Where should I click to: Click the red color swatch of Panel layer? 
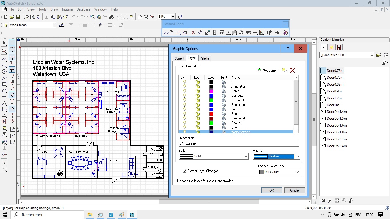[x=211, y=114]
